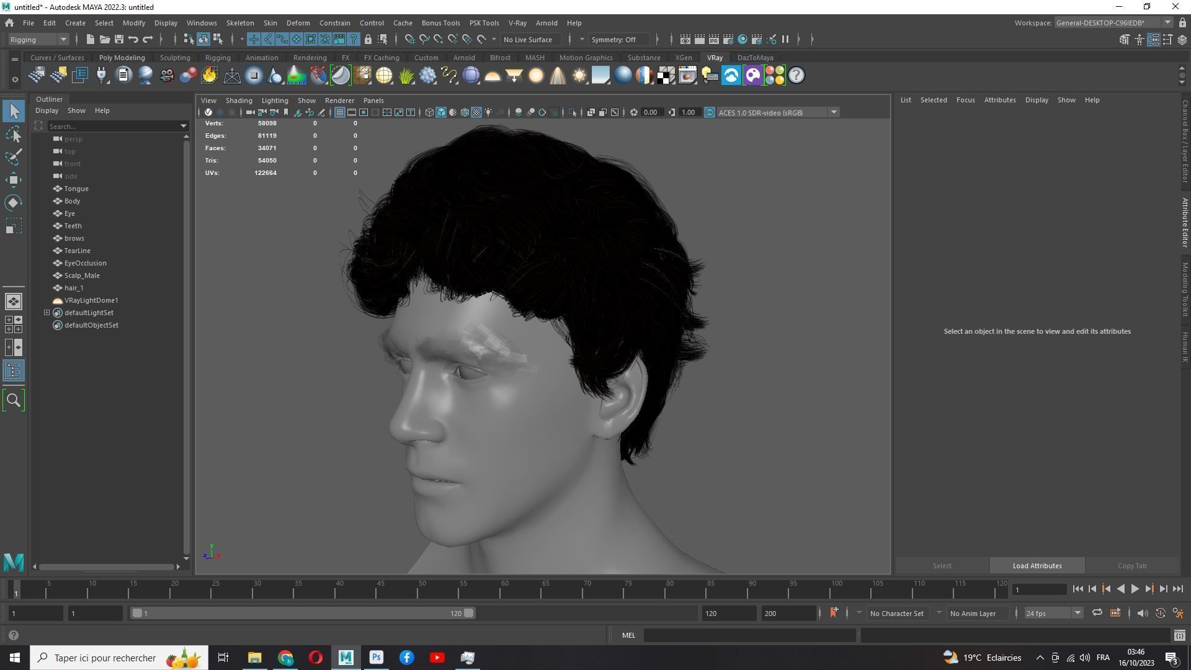Click the New Scene icon
The width and height of the screenshot is (1191, 670).
tap(90, 40)
